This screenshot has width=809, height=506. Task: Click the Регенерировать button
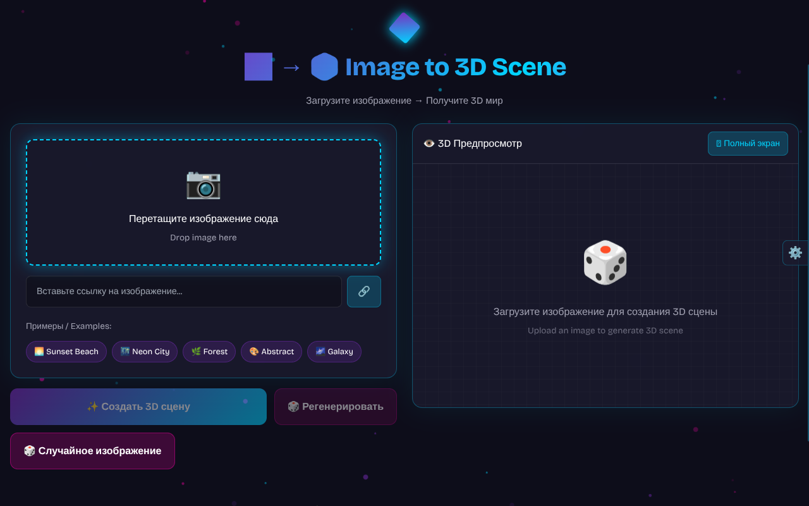pyautogui.click(x=335, y=407)
